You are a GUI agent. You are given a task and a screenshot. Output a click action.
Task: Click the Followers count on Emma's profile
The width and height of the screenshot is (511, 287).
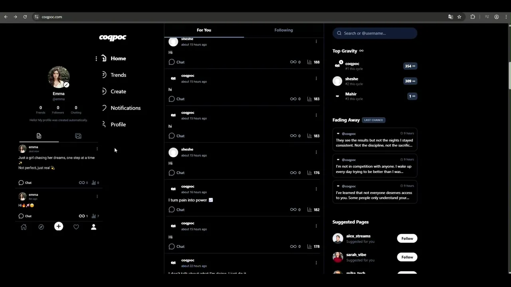pyautogui.click(x=58, y=110)
